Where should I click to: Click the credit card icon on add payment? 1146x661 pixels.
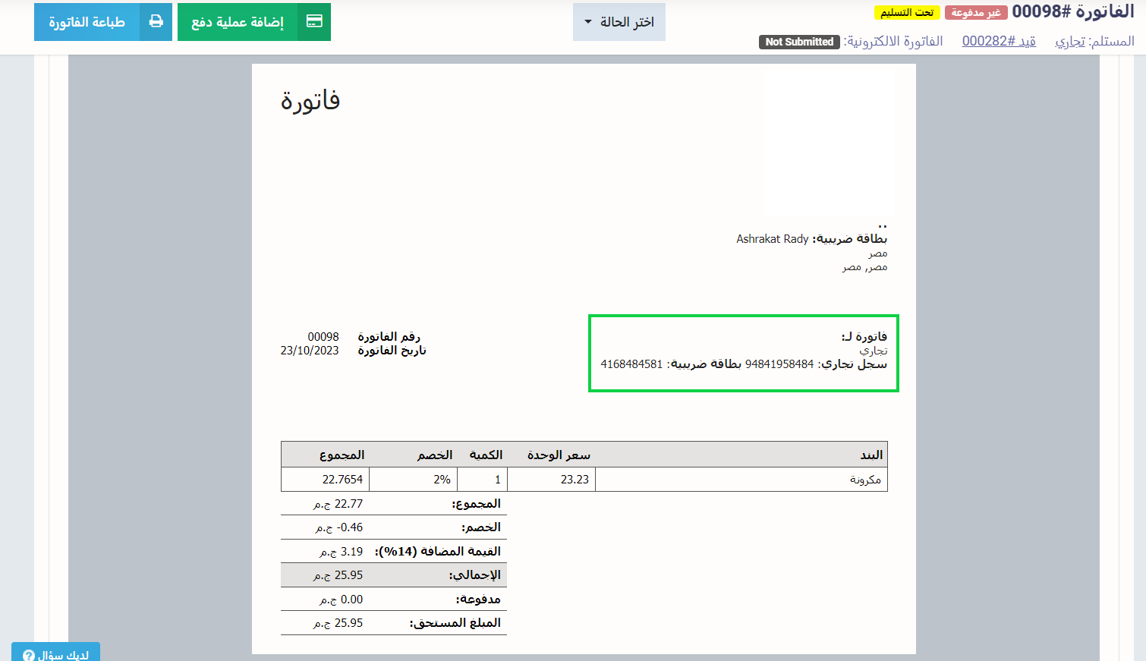[314, 22]
